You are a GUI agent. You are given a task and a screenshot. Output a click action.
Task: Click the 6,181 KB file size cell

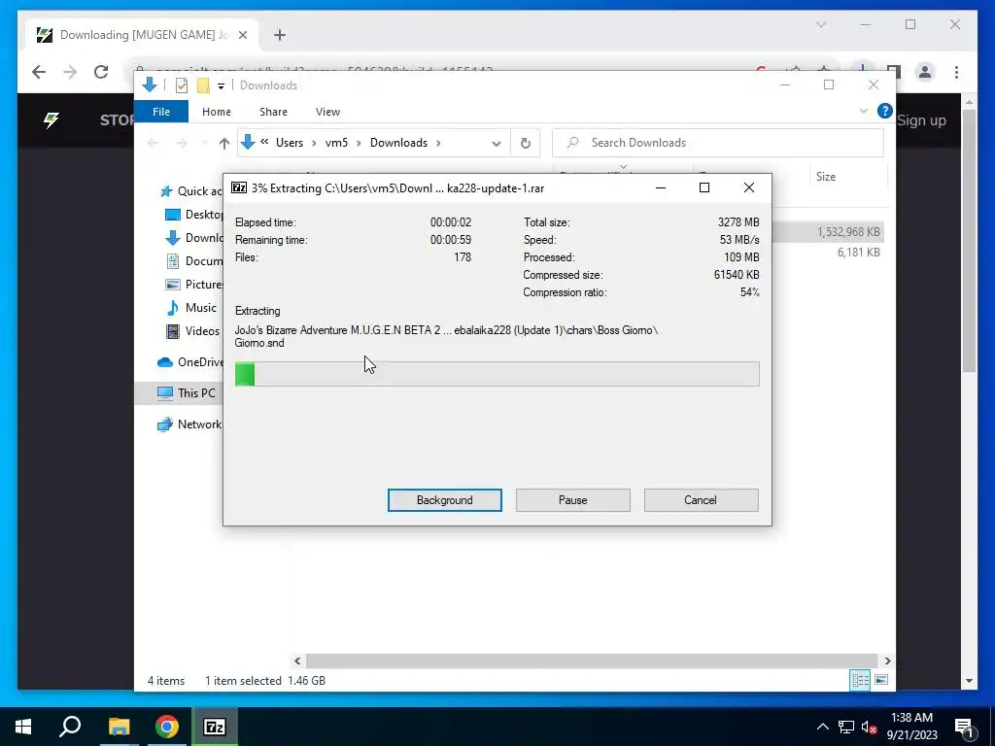tap(859, 253)
